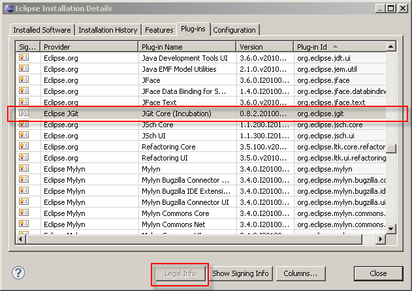Screen dimensions: 412x291
Task: Click signed icon for the Refactoring Core row
Action: [x=24, y=146]
